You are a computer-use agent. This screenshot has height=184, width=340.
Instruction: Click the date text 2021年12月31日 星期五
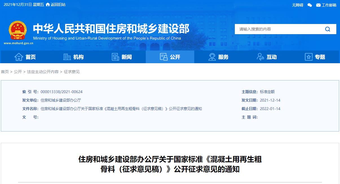click(24, 5)
